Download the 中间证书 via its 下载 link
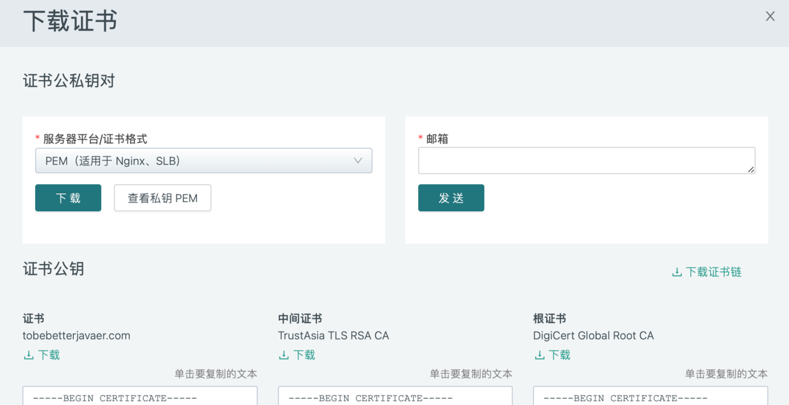 304,355
